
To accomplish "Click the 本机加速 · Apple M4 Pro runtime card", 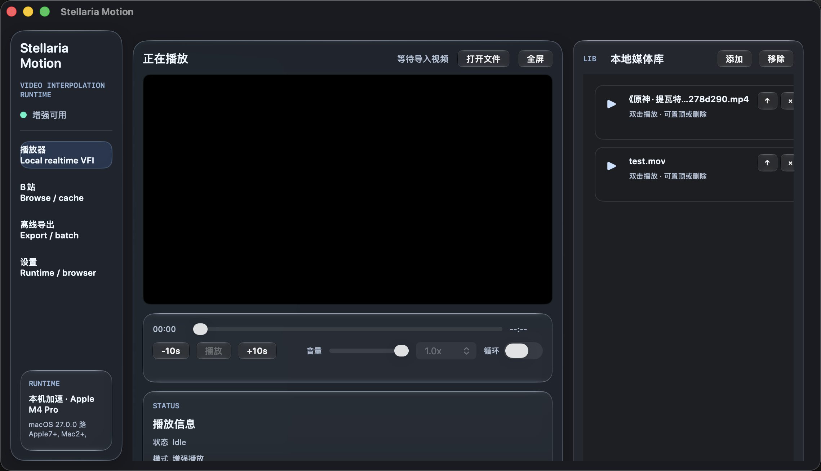I will 66,410.
